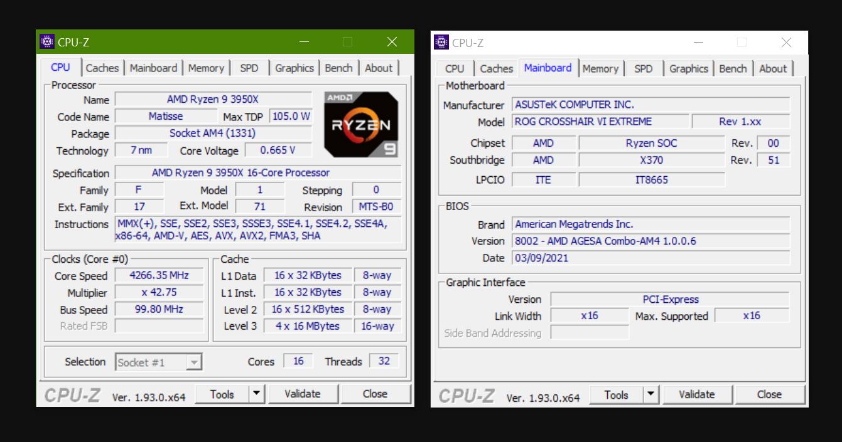Click the Southbridge value X370
This screenshot has height=442, width=842.
click(x=652, y=160)
